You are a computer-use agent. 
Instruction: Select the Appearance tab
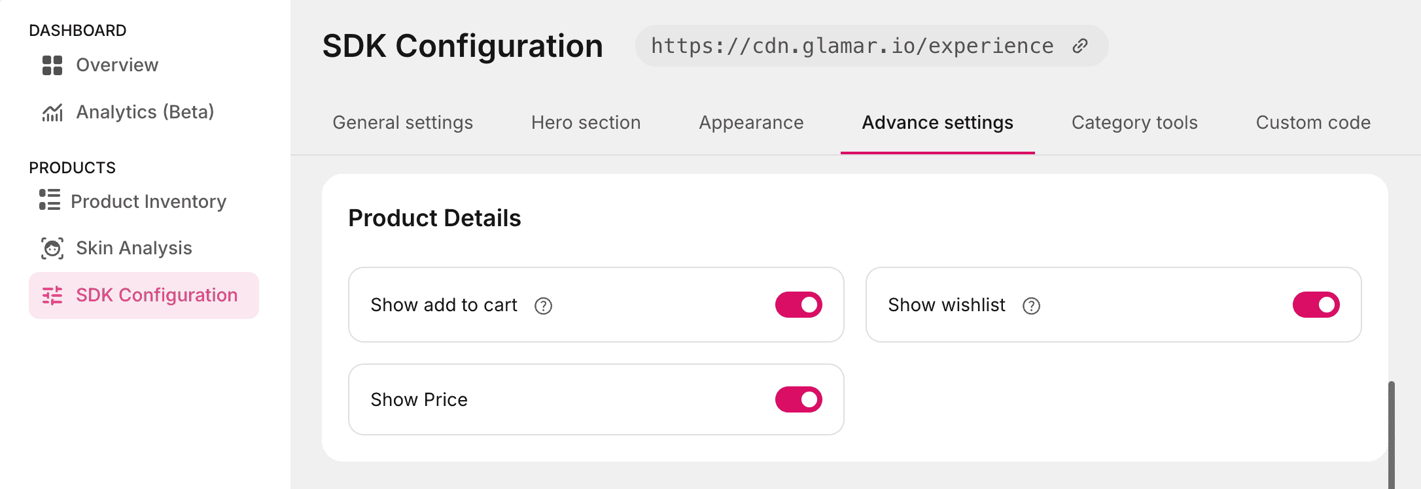pos(751,123)
